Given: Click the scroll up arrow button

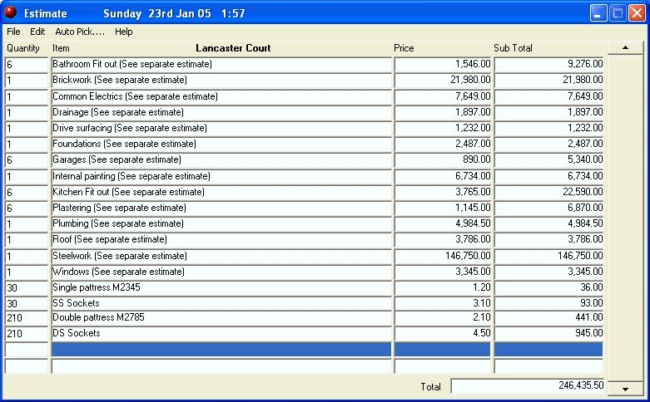Looking at the screenshot, I should pyautogui.click(x=625, y=47).
